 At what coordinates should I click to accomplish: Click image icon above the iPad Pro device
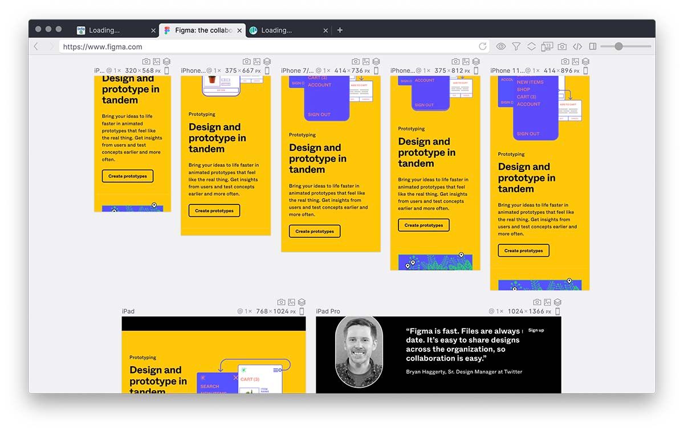[547, 302]
